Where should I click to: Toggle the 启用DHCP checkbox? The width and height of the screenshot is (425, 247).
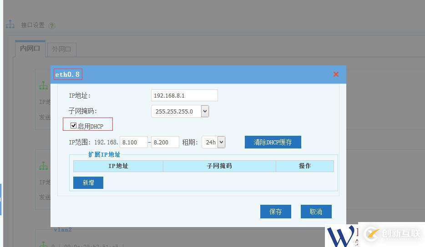[x=73, y=125]
